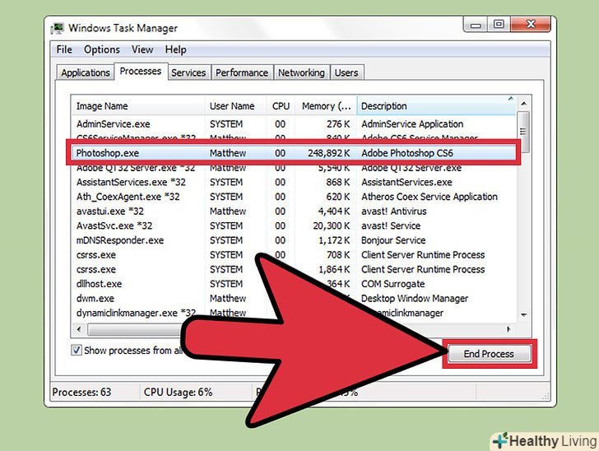Select the avastui.exe *32 process

tap(294, 212)
